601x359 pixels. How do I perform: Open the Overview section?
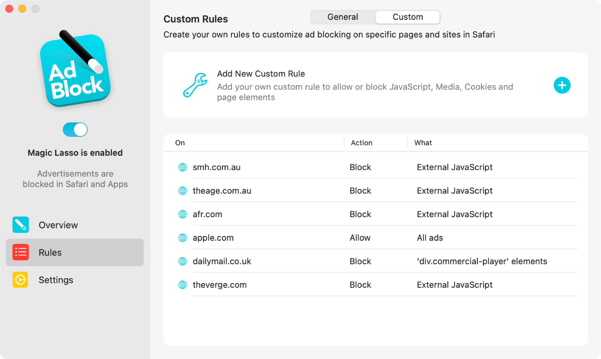click(75, 225)
